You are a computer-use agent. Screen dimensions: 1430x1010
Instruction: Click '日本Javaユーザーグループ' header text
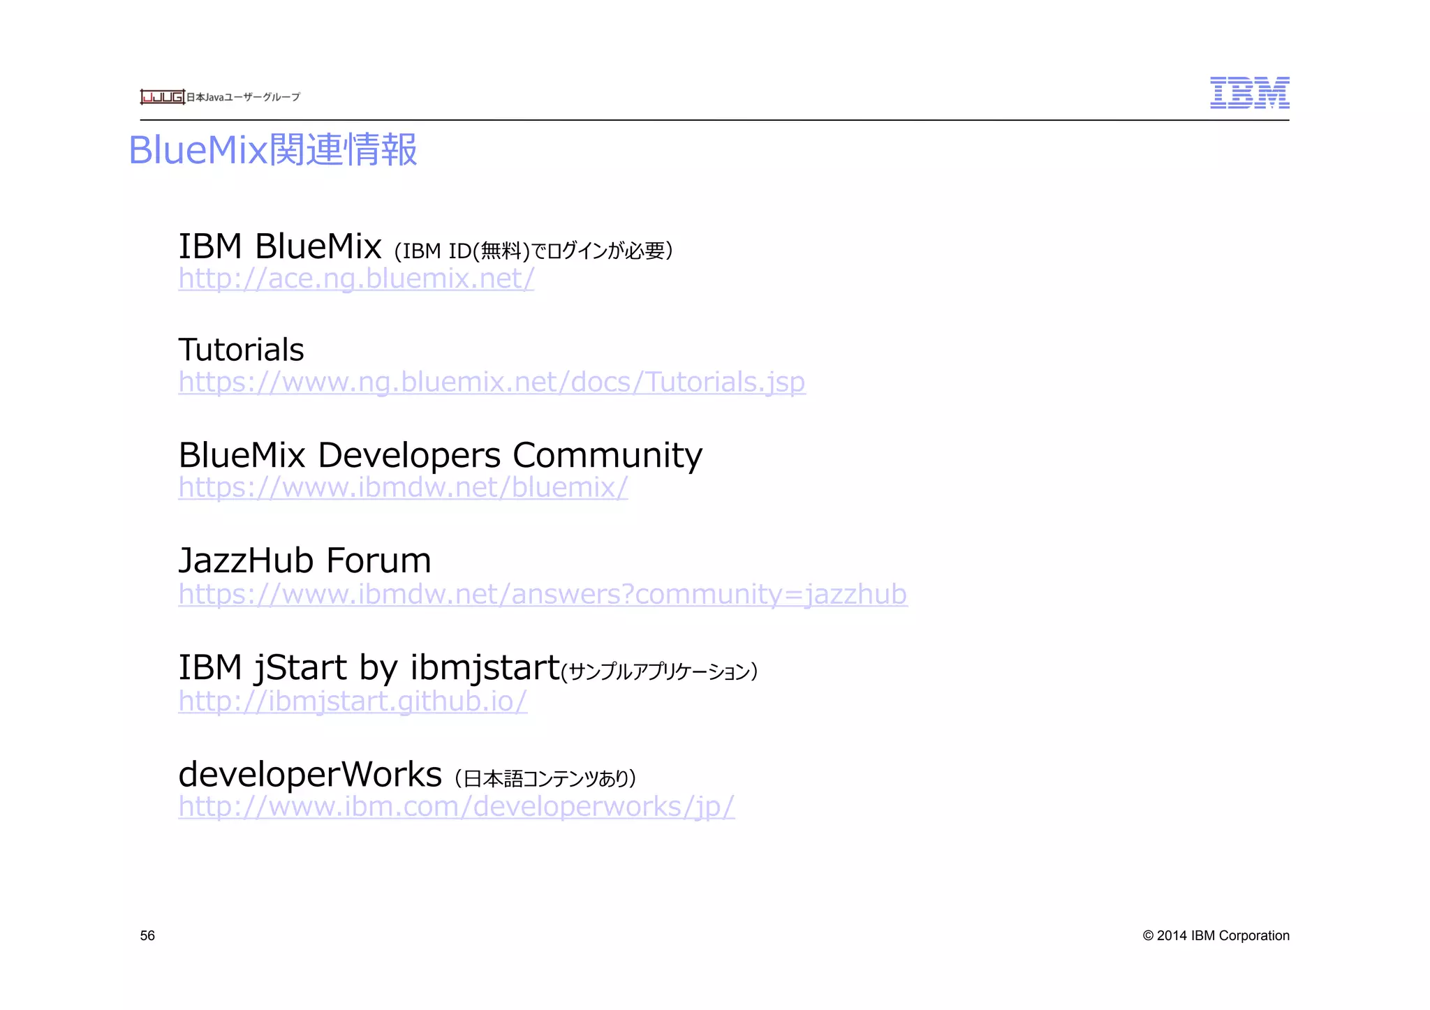point(243,97)
